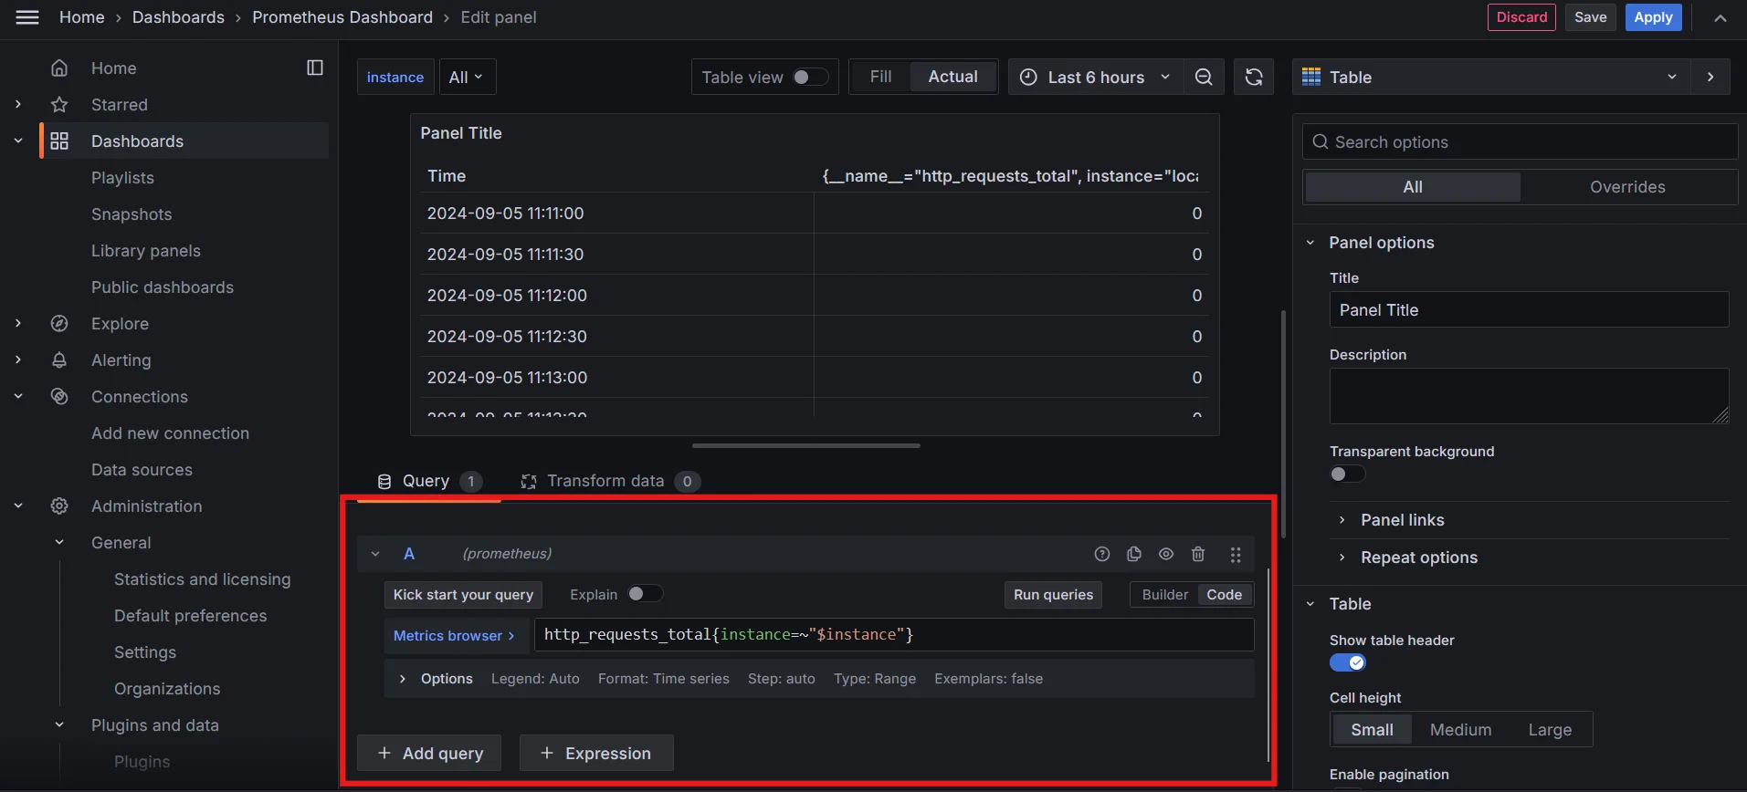1747x792 pixels.
Task: Click the PromQL query editor field
Action: click(894, 635)
